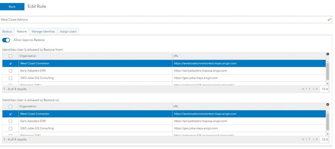Select all organizations in 'Restore to' header checkbox

(10, 107)
